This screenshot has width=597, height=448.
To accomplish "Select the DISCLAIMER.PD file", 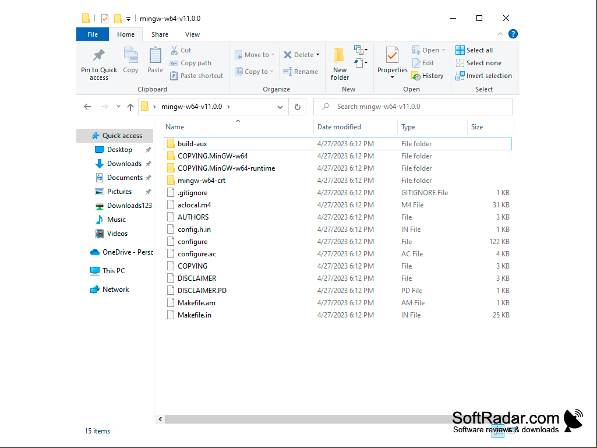I will coord(337,290).
